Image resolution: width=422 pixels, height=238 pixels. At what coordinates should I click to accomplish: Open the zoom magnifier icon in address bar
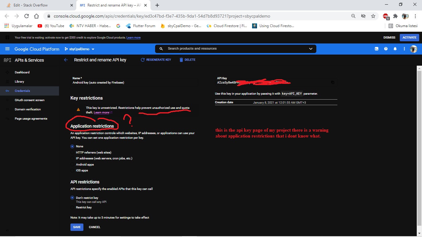click(x=353, y=16)
